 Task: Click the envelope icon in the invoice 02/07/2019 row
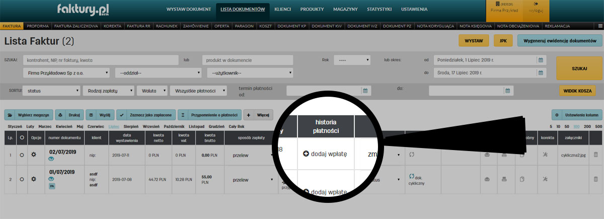point(487,156)
